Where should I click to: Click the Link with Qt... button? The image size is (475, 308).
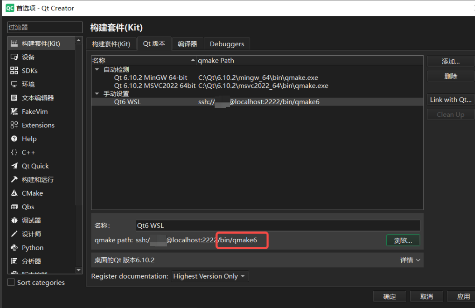(x=451, y=100)
